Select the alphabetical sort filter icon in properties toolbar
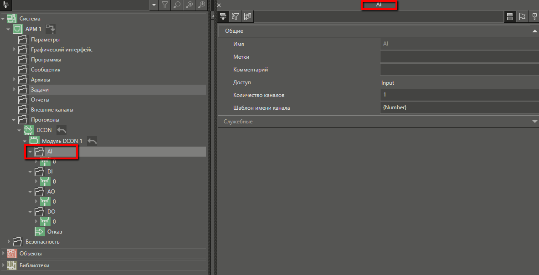Screen dimensions: 539x275 tap(235, 16)
